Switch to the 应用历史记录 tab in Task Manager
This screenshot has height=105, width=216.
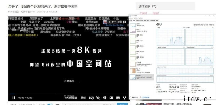coord(139,20)
